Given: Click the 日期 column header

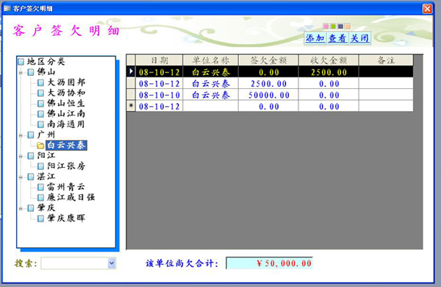Looking at the screenshot, I should [x=159, y=60].
